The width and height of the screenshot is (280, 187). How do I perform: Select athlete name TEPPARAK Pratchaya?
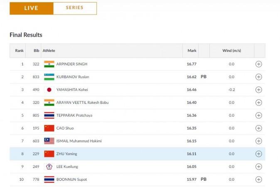click(x=74, y=116)
